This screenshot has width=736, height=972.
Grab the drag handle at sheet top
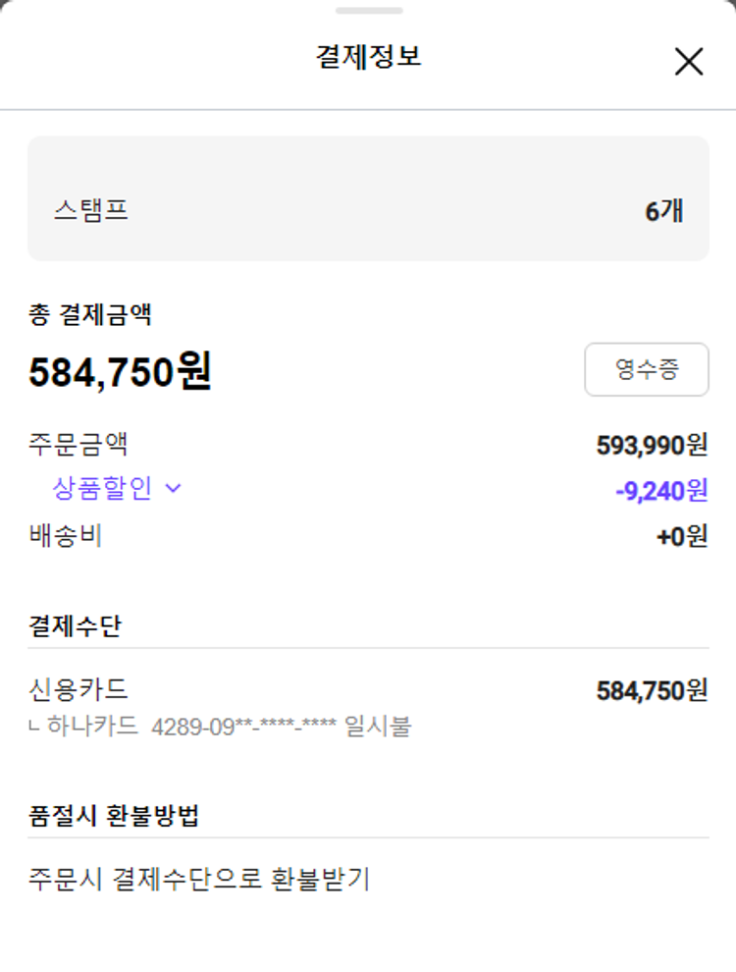tap(368, 11)
